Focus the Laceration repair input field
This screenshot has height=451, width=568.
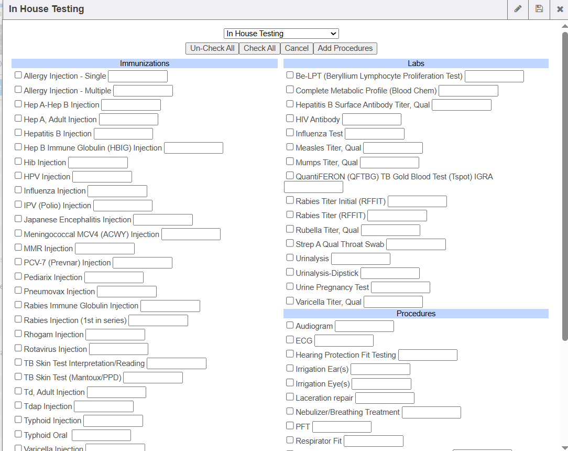coord(385,398)
